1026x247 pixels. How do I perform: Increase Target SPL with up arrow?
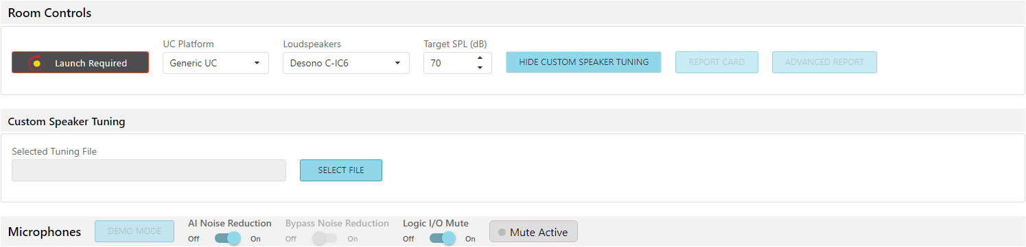click(x=480, y=58)
